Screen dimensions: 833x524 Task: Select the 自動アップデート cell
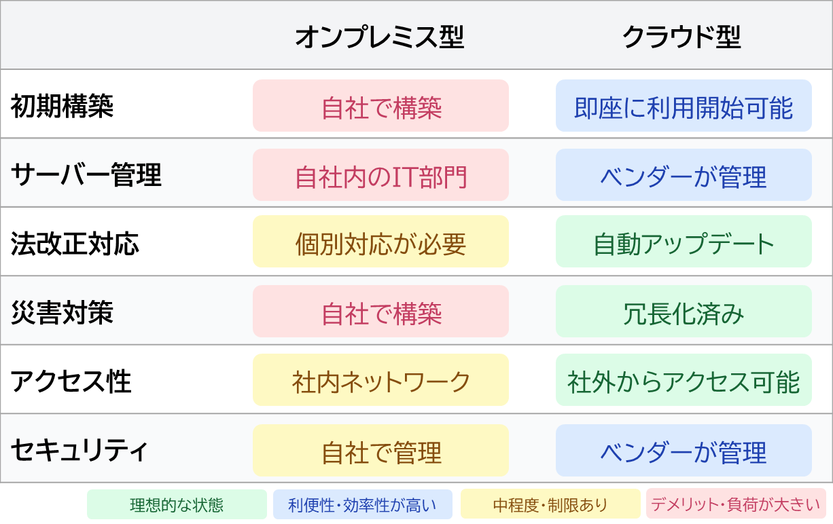684,242
